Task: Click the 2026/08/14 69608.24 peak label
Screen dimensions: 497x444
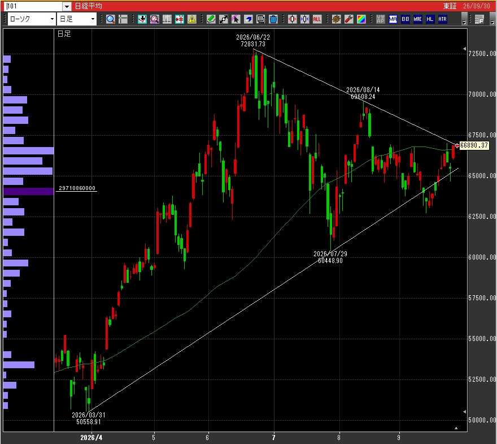Action: tap(363, 93)
